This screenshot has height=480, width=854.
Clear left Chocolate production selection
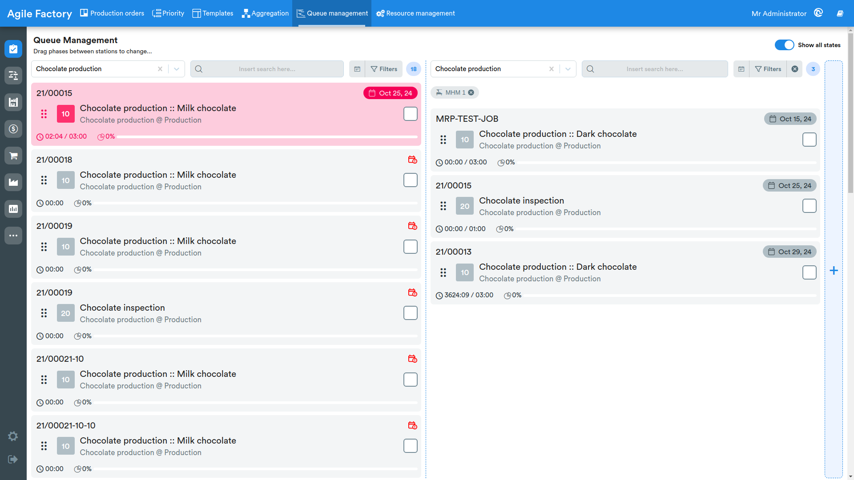tap(160, 69)
